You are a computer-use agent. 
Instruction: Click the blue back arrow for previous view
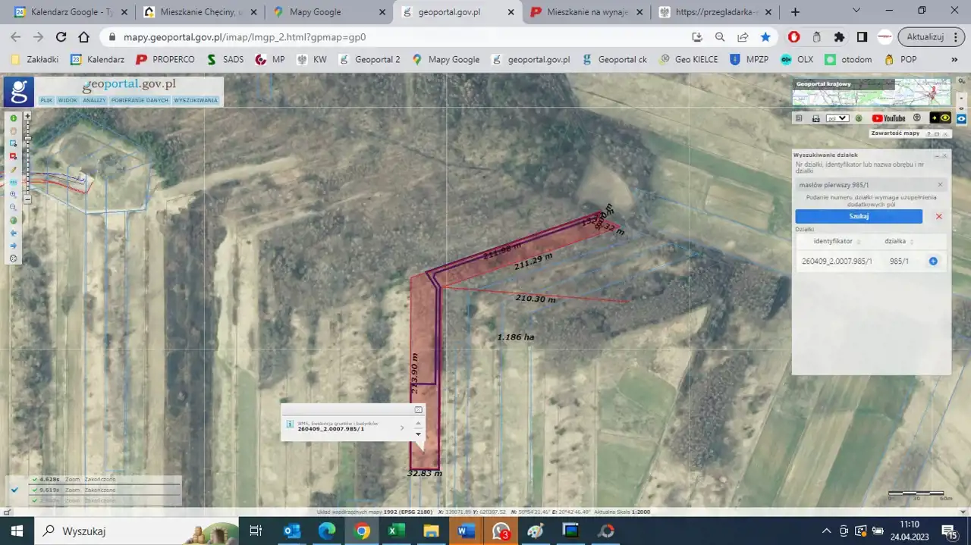(13, 233)
